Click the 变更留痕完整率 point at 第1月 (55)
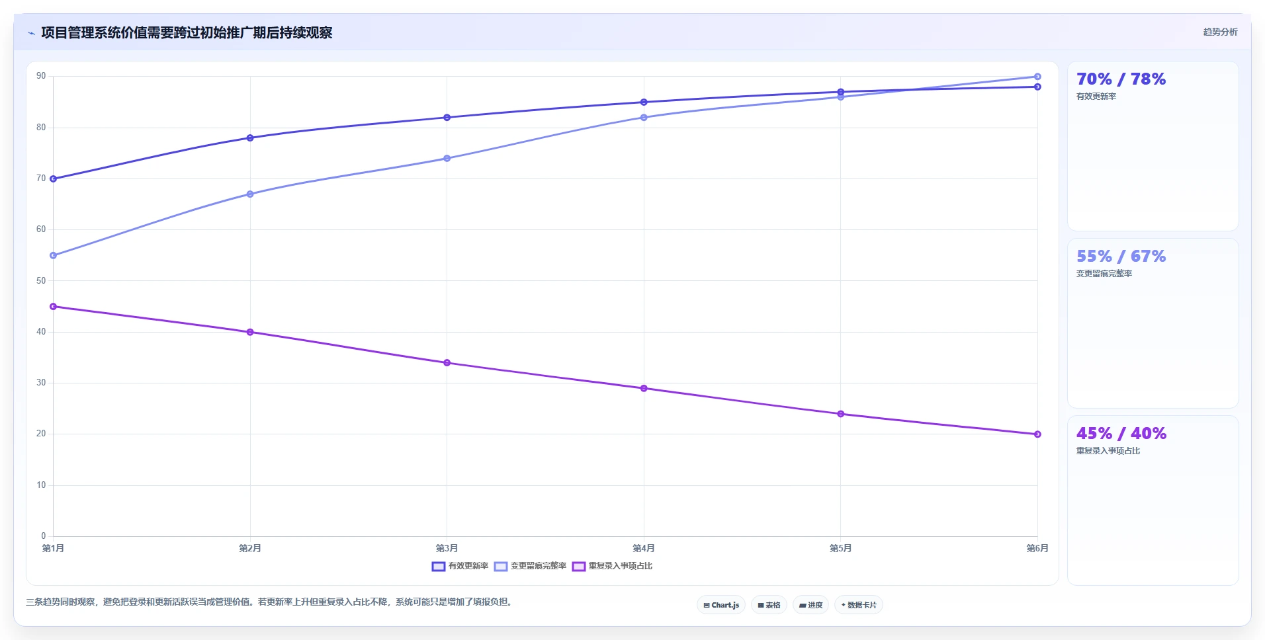This screenshot has height=640, width=1265. (x=54, y=255)
